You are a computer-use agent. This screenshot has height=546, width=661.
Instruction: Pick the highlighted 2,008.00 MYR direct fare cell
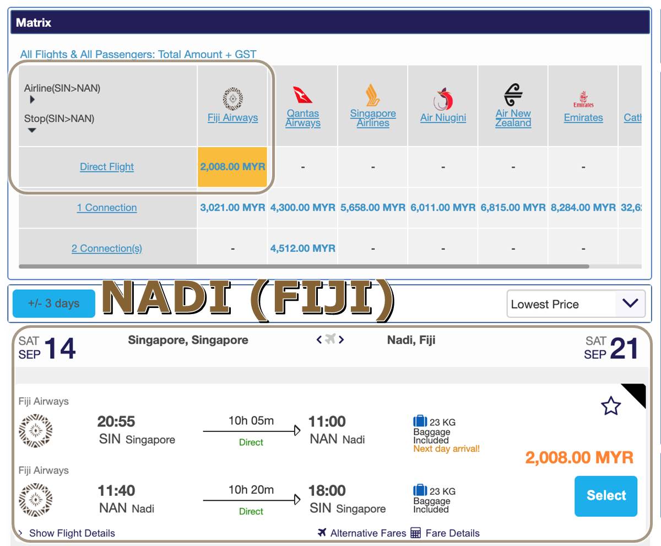(232, 166)
